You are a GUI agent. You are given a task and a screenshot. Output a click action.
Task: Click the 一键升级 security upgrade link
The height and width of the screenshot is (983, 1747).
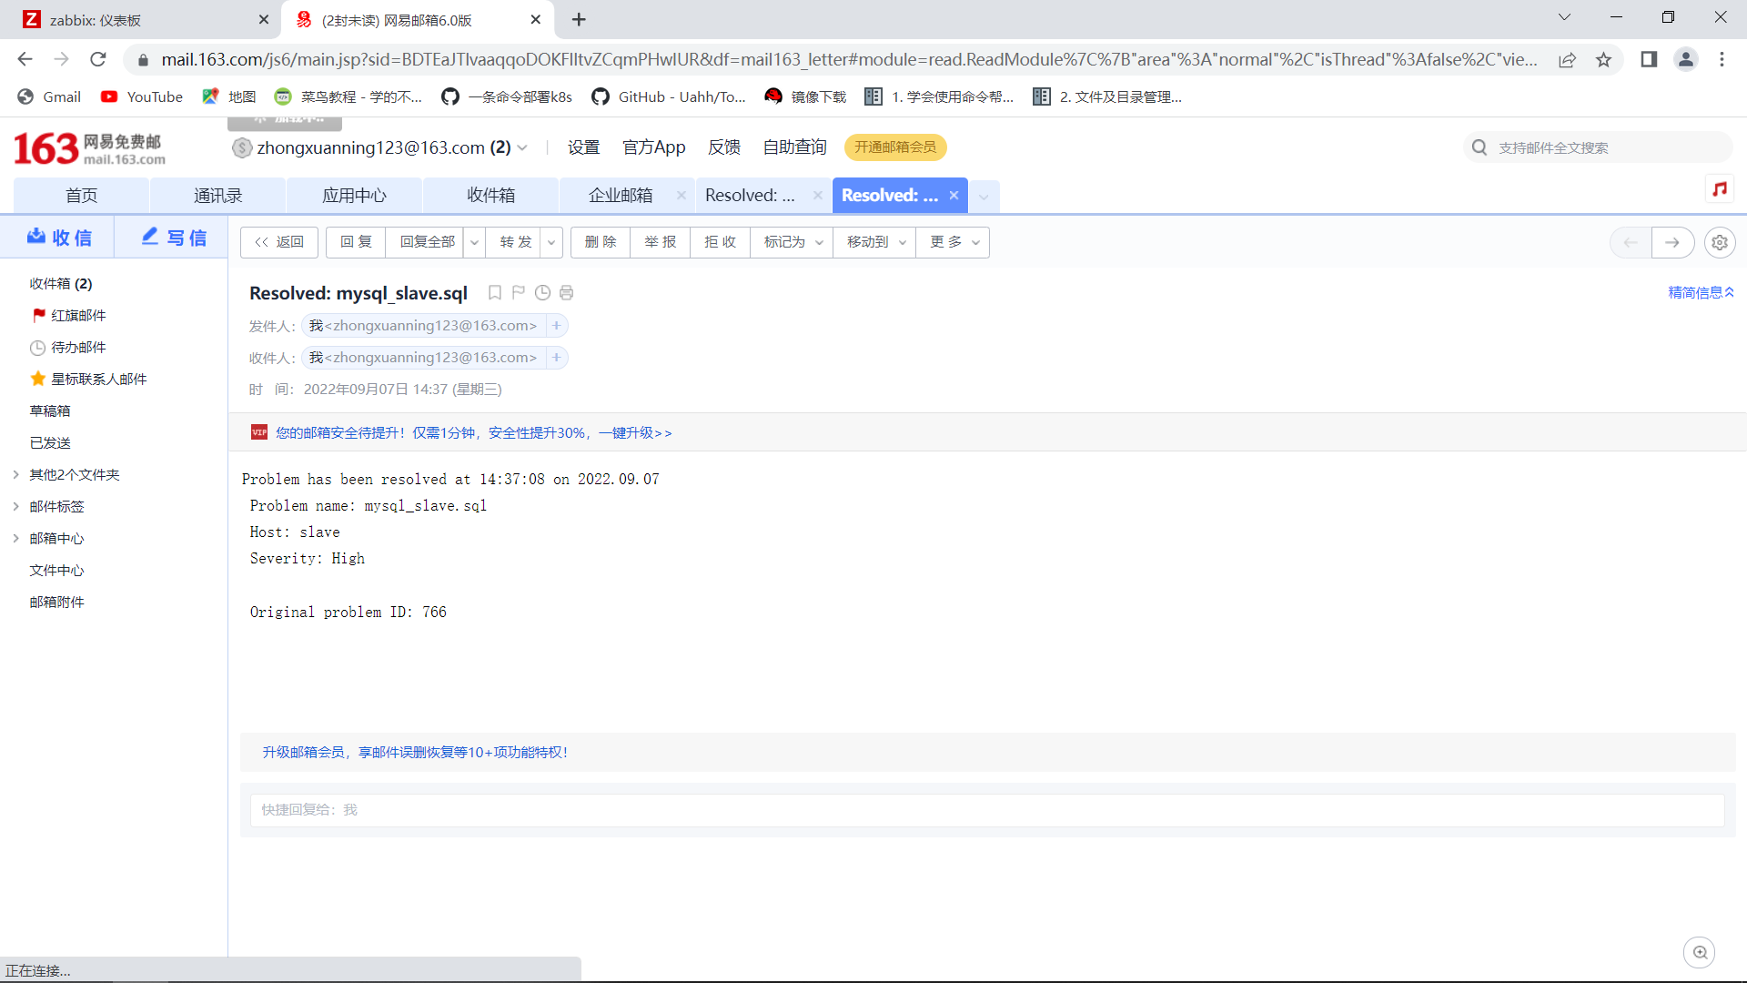(x=634, y=433)
